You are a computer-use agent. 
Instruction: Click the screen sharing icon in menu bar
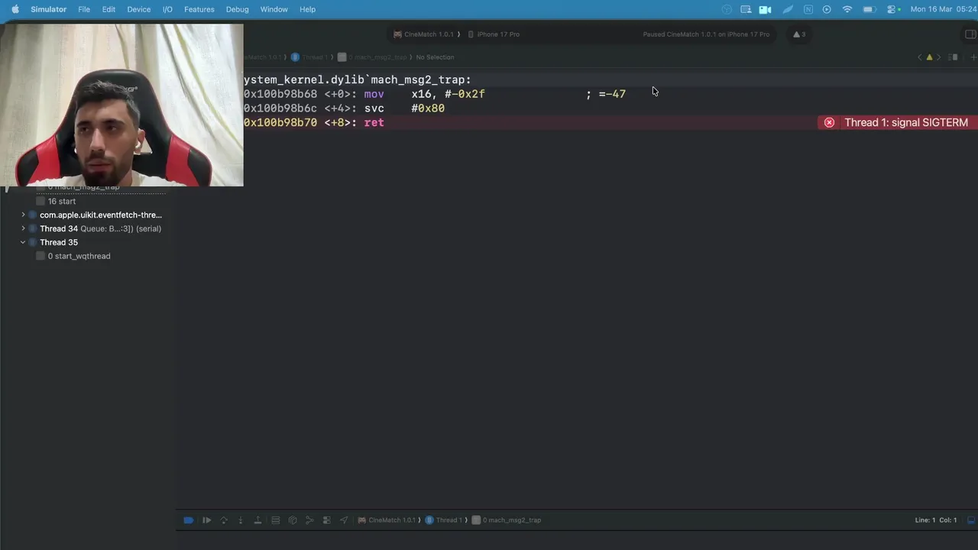(x=746, y=9)
